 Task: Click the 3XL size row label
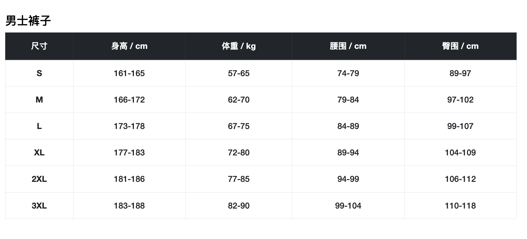coord(39,206)
